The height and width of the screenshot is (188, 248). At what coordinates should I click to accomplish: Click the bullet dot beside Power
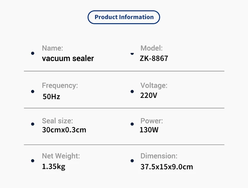pos(132,124)
